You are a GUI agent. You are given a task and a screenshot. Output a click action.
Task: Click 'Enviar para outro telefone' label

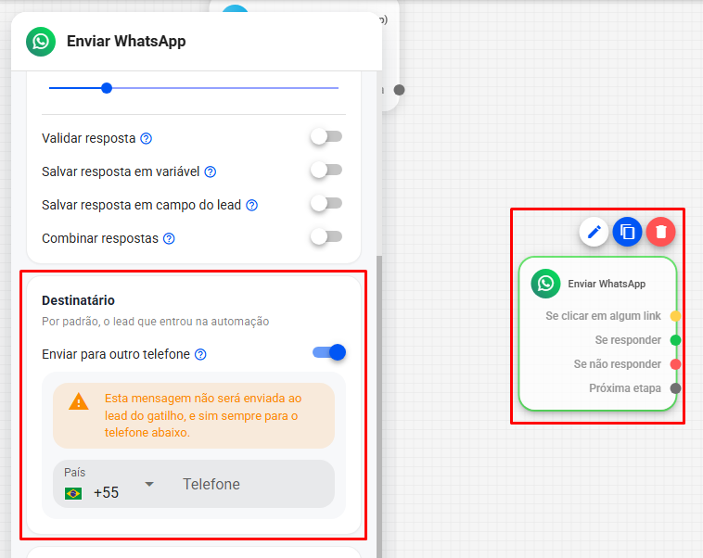pos(116,354)
